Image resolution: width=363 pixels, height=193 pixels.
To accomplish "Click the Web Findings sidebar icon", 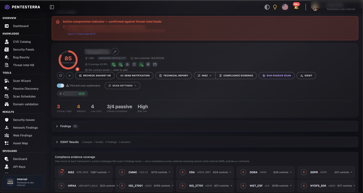I will tap(7, 135).
